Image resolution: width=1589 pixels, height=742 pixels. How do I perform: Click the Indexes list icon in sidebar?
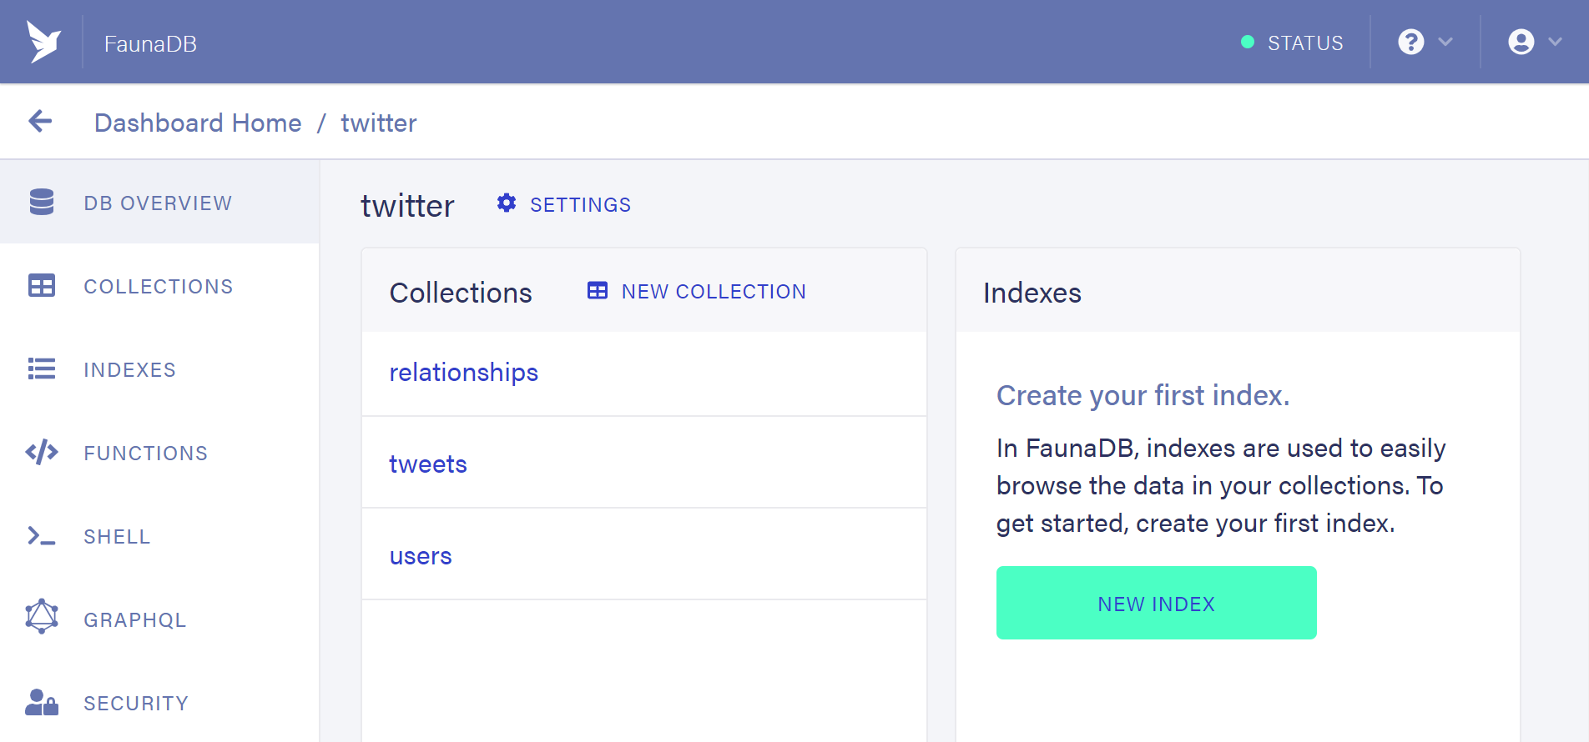[42, 369]
